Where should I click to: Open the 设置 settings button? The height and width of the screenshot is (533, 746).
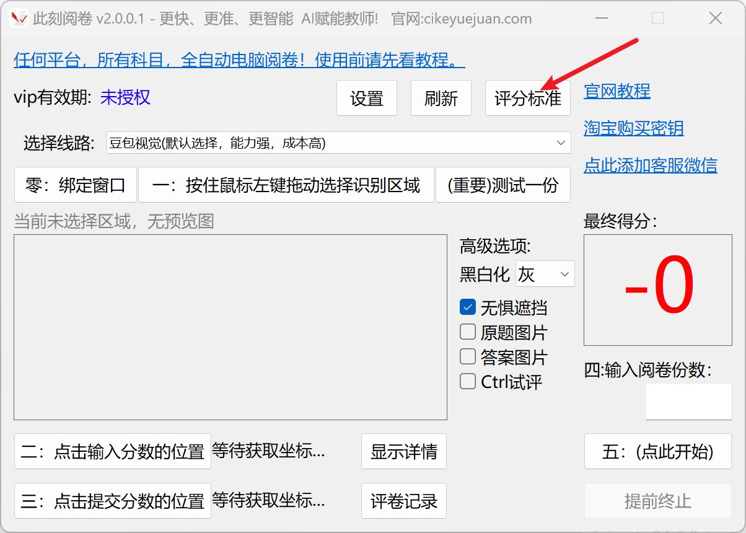pyautogui.click(x=367, y=99)
